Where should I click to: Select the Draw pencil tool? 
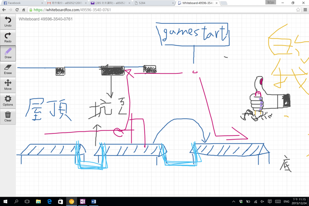click(8, 53)
